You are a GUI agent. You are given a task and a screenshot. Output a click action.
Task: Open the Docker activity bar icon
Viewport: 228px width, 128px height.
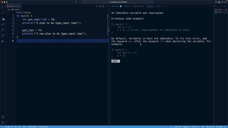tap(3, 41)
